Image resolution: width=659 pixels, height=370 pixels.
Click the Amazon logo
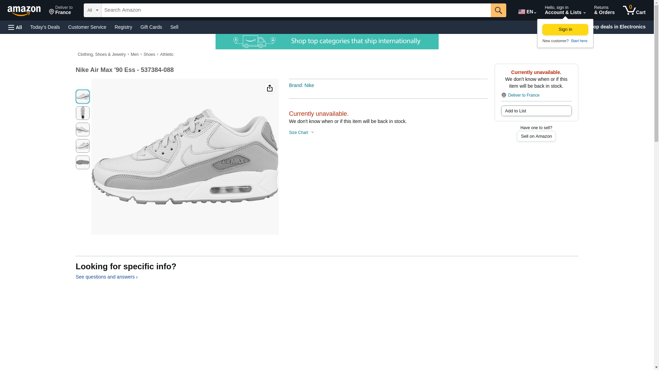click(x=24, y=11)
